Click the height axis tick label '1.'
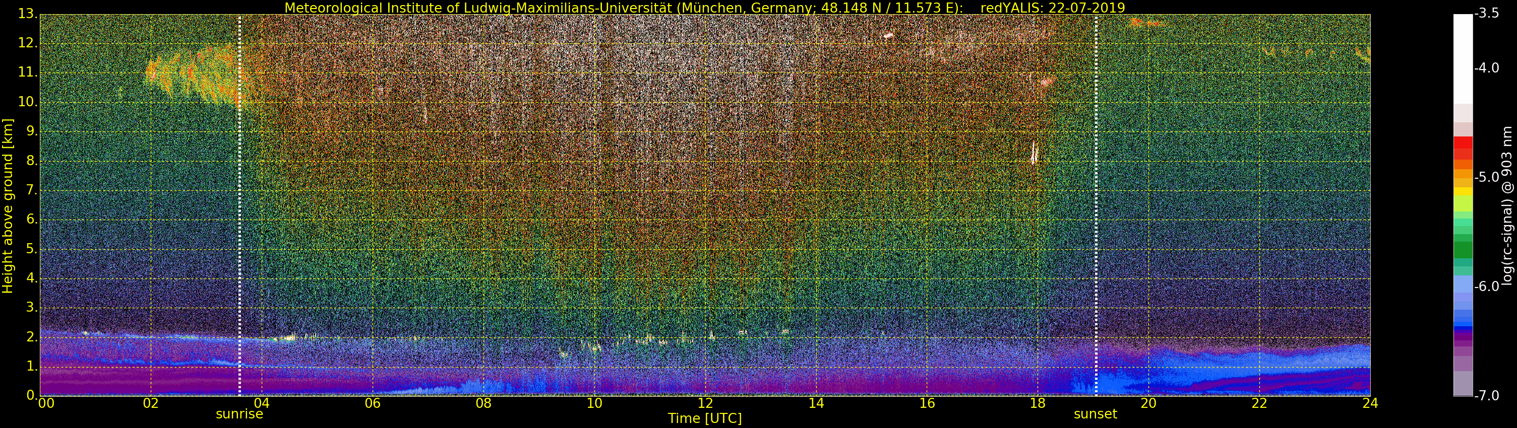 (x=32, y=366)
